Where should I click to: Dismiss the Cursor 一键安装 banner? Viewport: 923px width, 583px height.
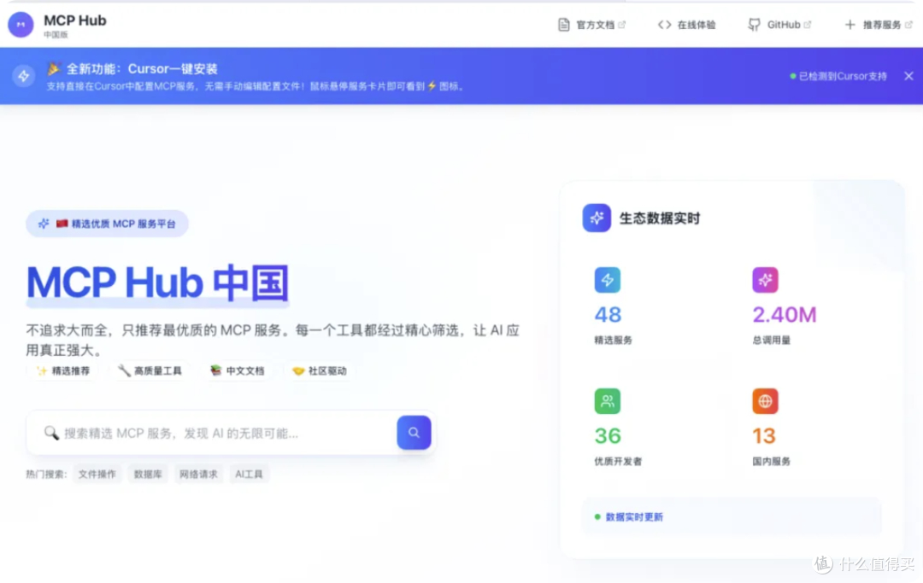pyautogui.click(x=908, y=75)
